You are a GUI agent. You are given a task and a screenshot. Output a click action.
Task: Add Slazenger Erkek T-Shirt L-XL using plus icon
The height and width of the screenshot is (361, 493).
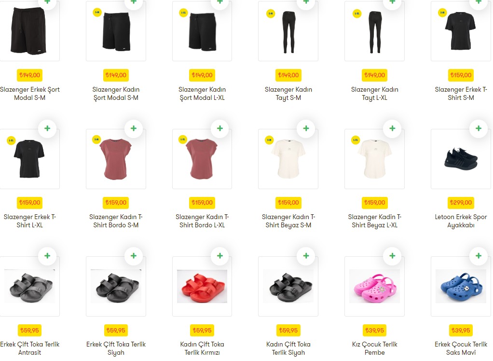tap(47, 128)
